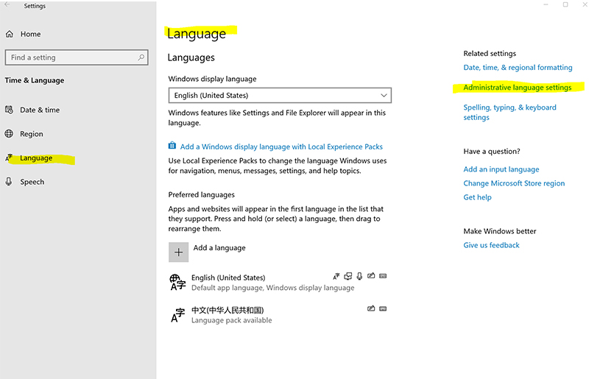
Task: Click the search magnifier icon
Action: [141, 57]
